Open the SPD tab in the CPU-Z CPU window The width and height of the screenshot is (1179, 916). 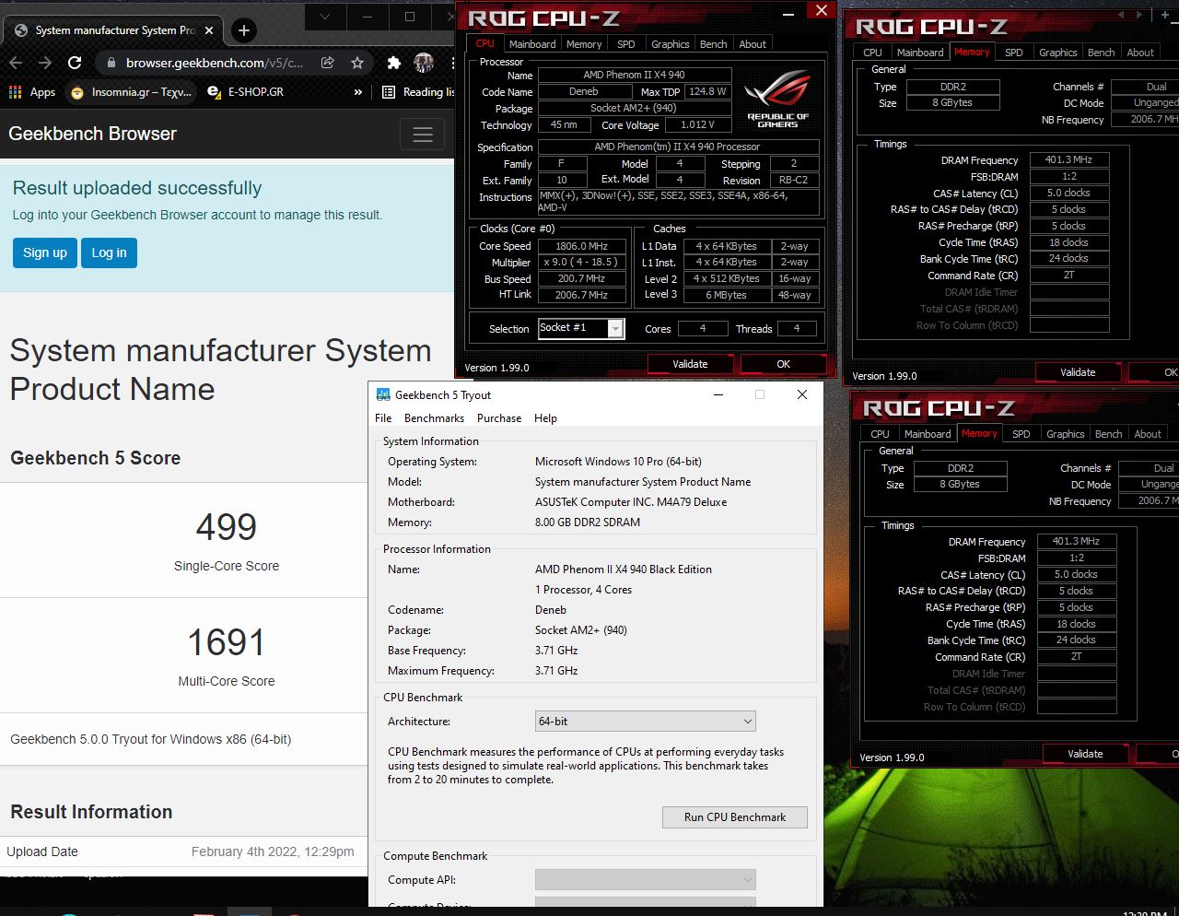[x=626, y=44]
